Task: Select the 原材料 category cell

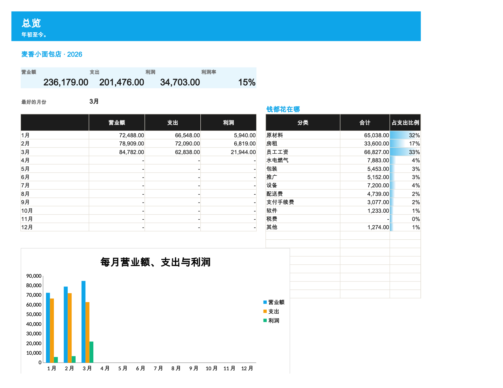Action: tap(303, 135)
